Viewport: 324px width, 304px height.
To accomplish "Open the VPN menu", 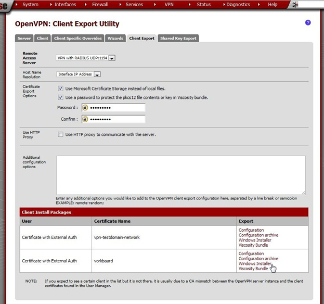I will (169, 5).
